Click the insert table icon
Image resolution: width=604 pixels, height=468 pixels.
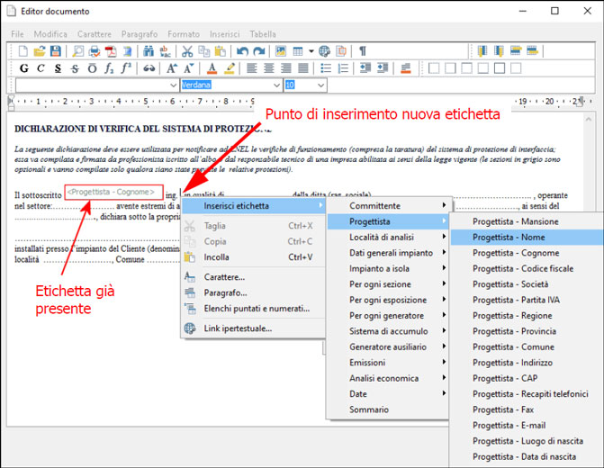298,50
